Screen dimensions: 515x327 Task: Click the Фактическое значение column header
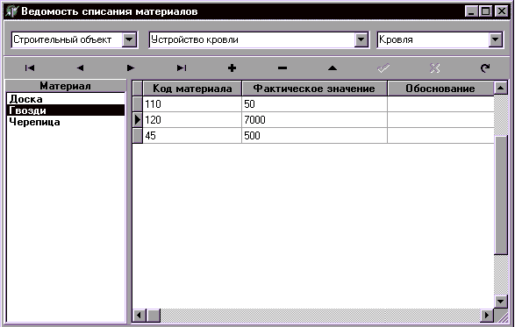[314, 89]
